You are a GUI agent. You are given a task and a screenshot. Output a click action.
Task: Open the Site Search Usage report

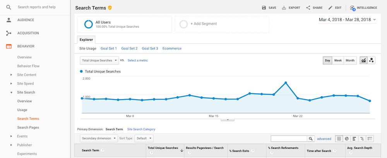(22, 110)
